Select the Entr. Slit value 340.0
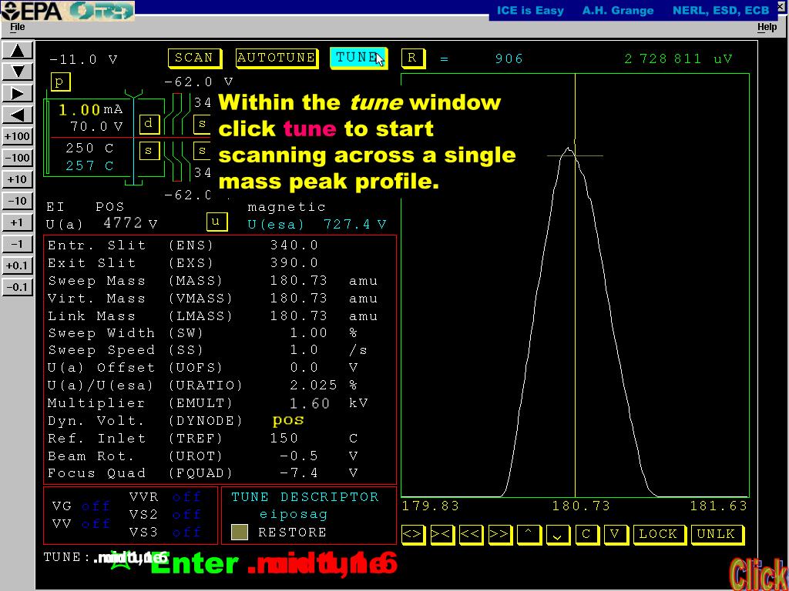This screenshot has width=789, height=591. (x=294, y=245)
